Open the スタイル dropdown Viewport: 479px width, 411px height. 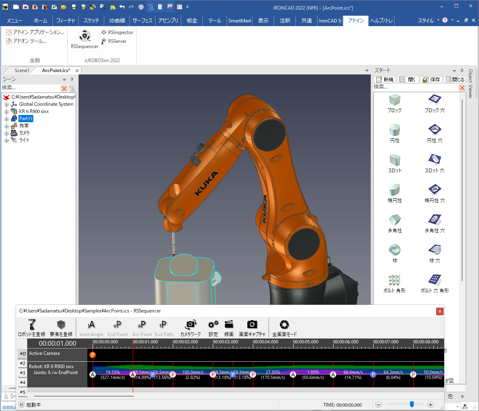(x=438, y=20)
